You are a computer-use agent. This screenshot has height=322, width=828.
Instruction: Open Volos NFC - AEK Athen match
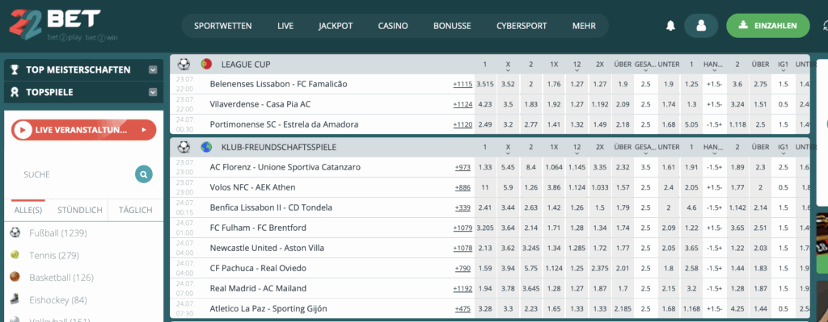pos(252,187)
